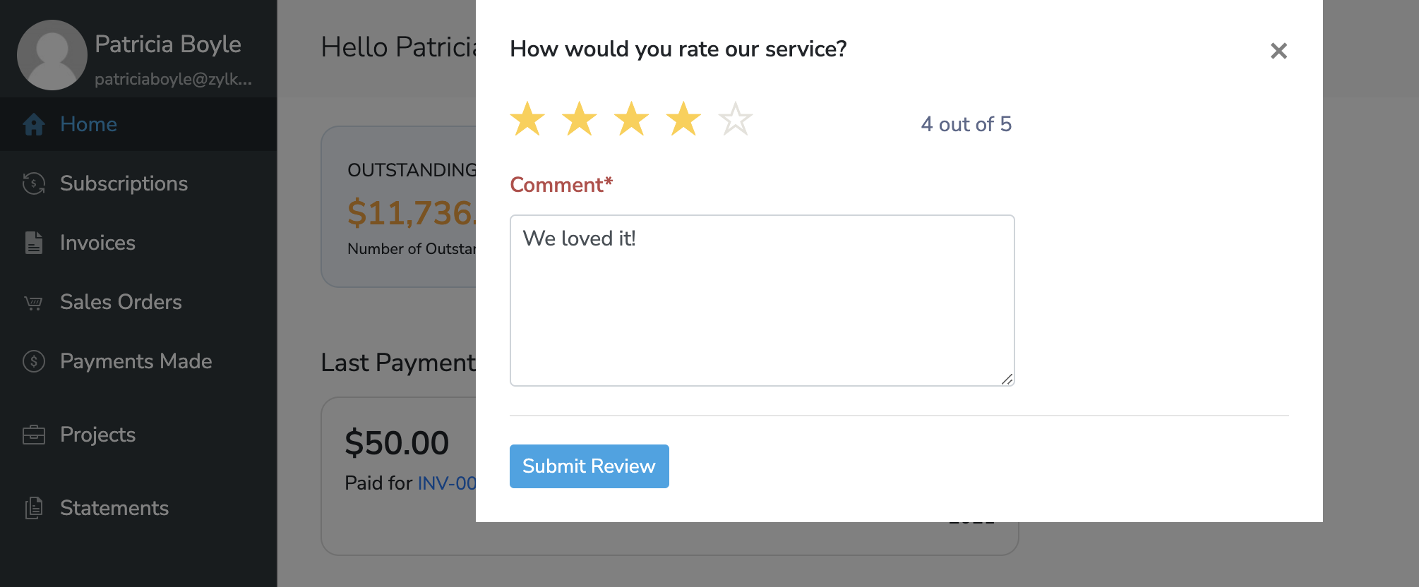The height and width of the screenshot is (587, 1419).
Task: Close the rating dialog
Action: click(x=1279, y=51)
